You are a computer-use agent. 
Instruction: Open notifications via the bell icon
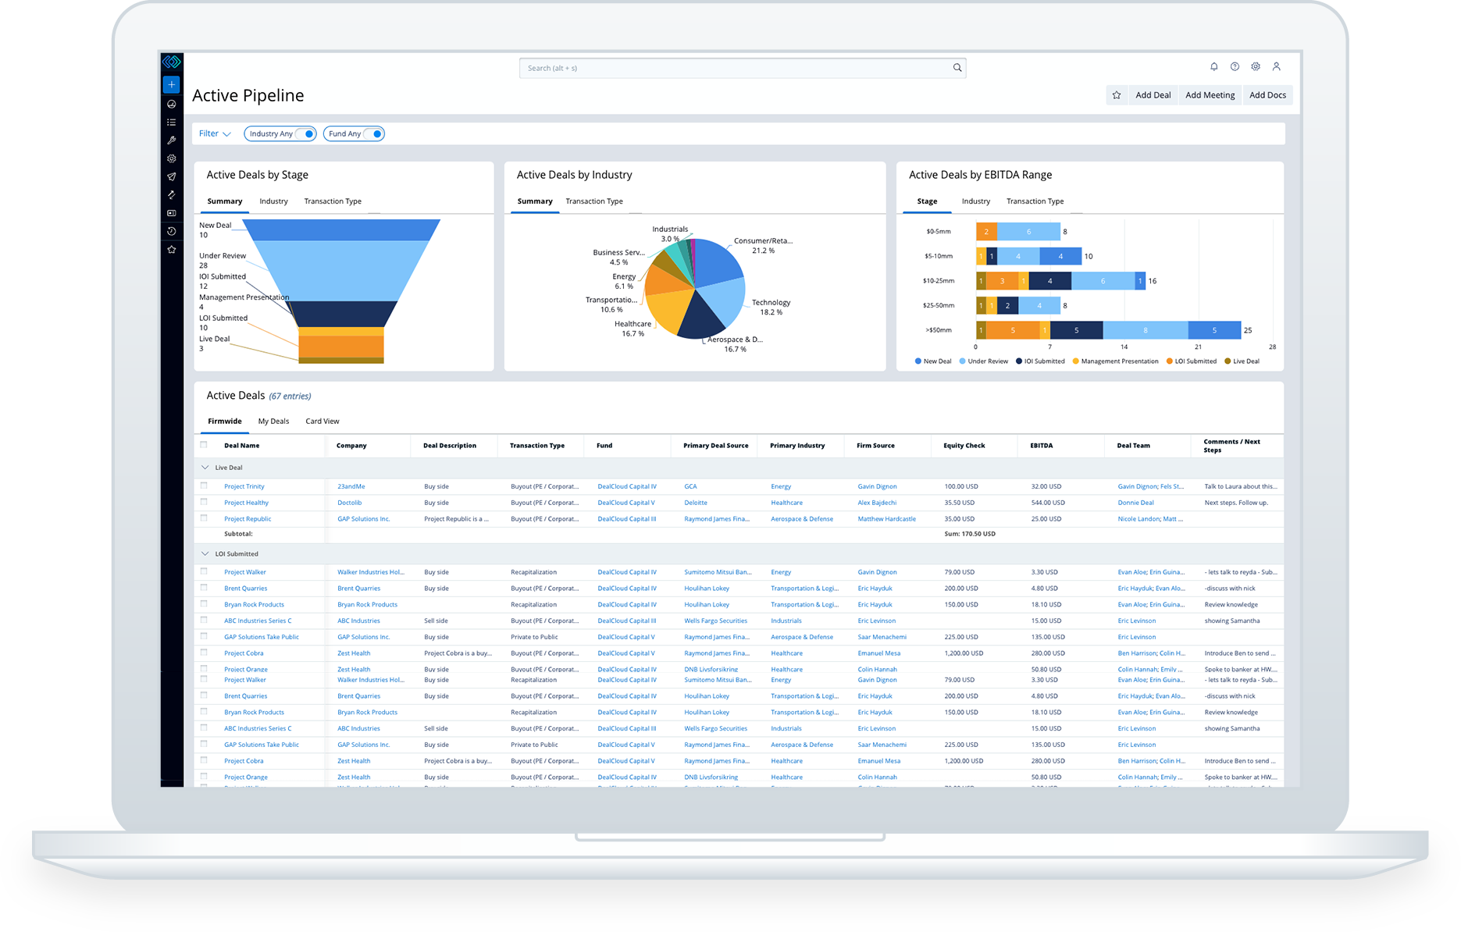(x=1214, y=67)
